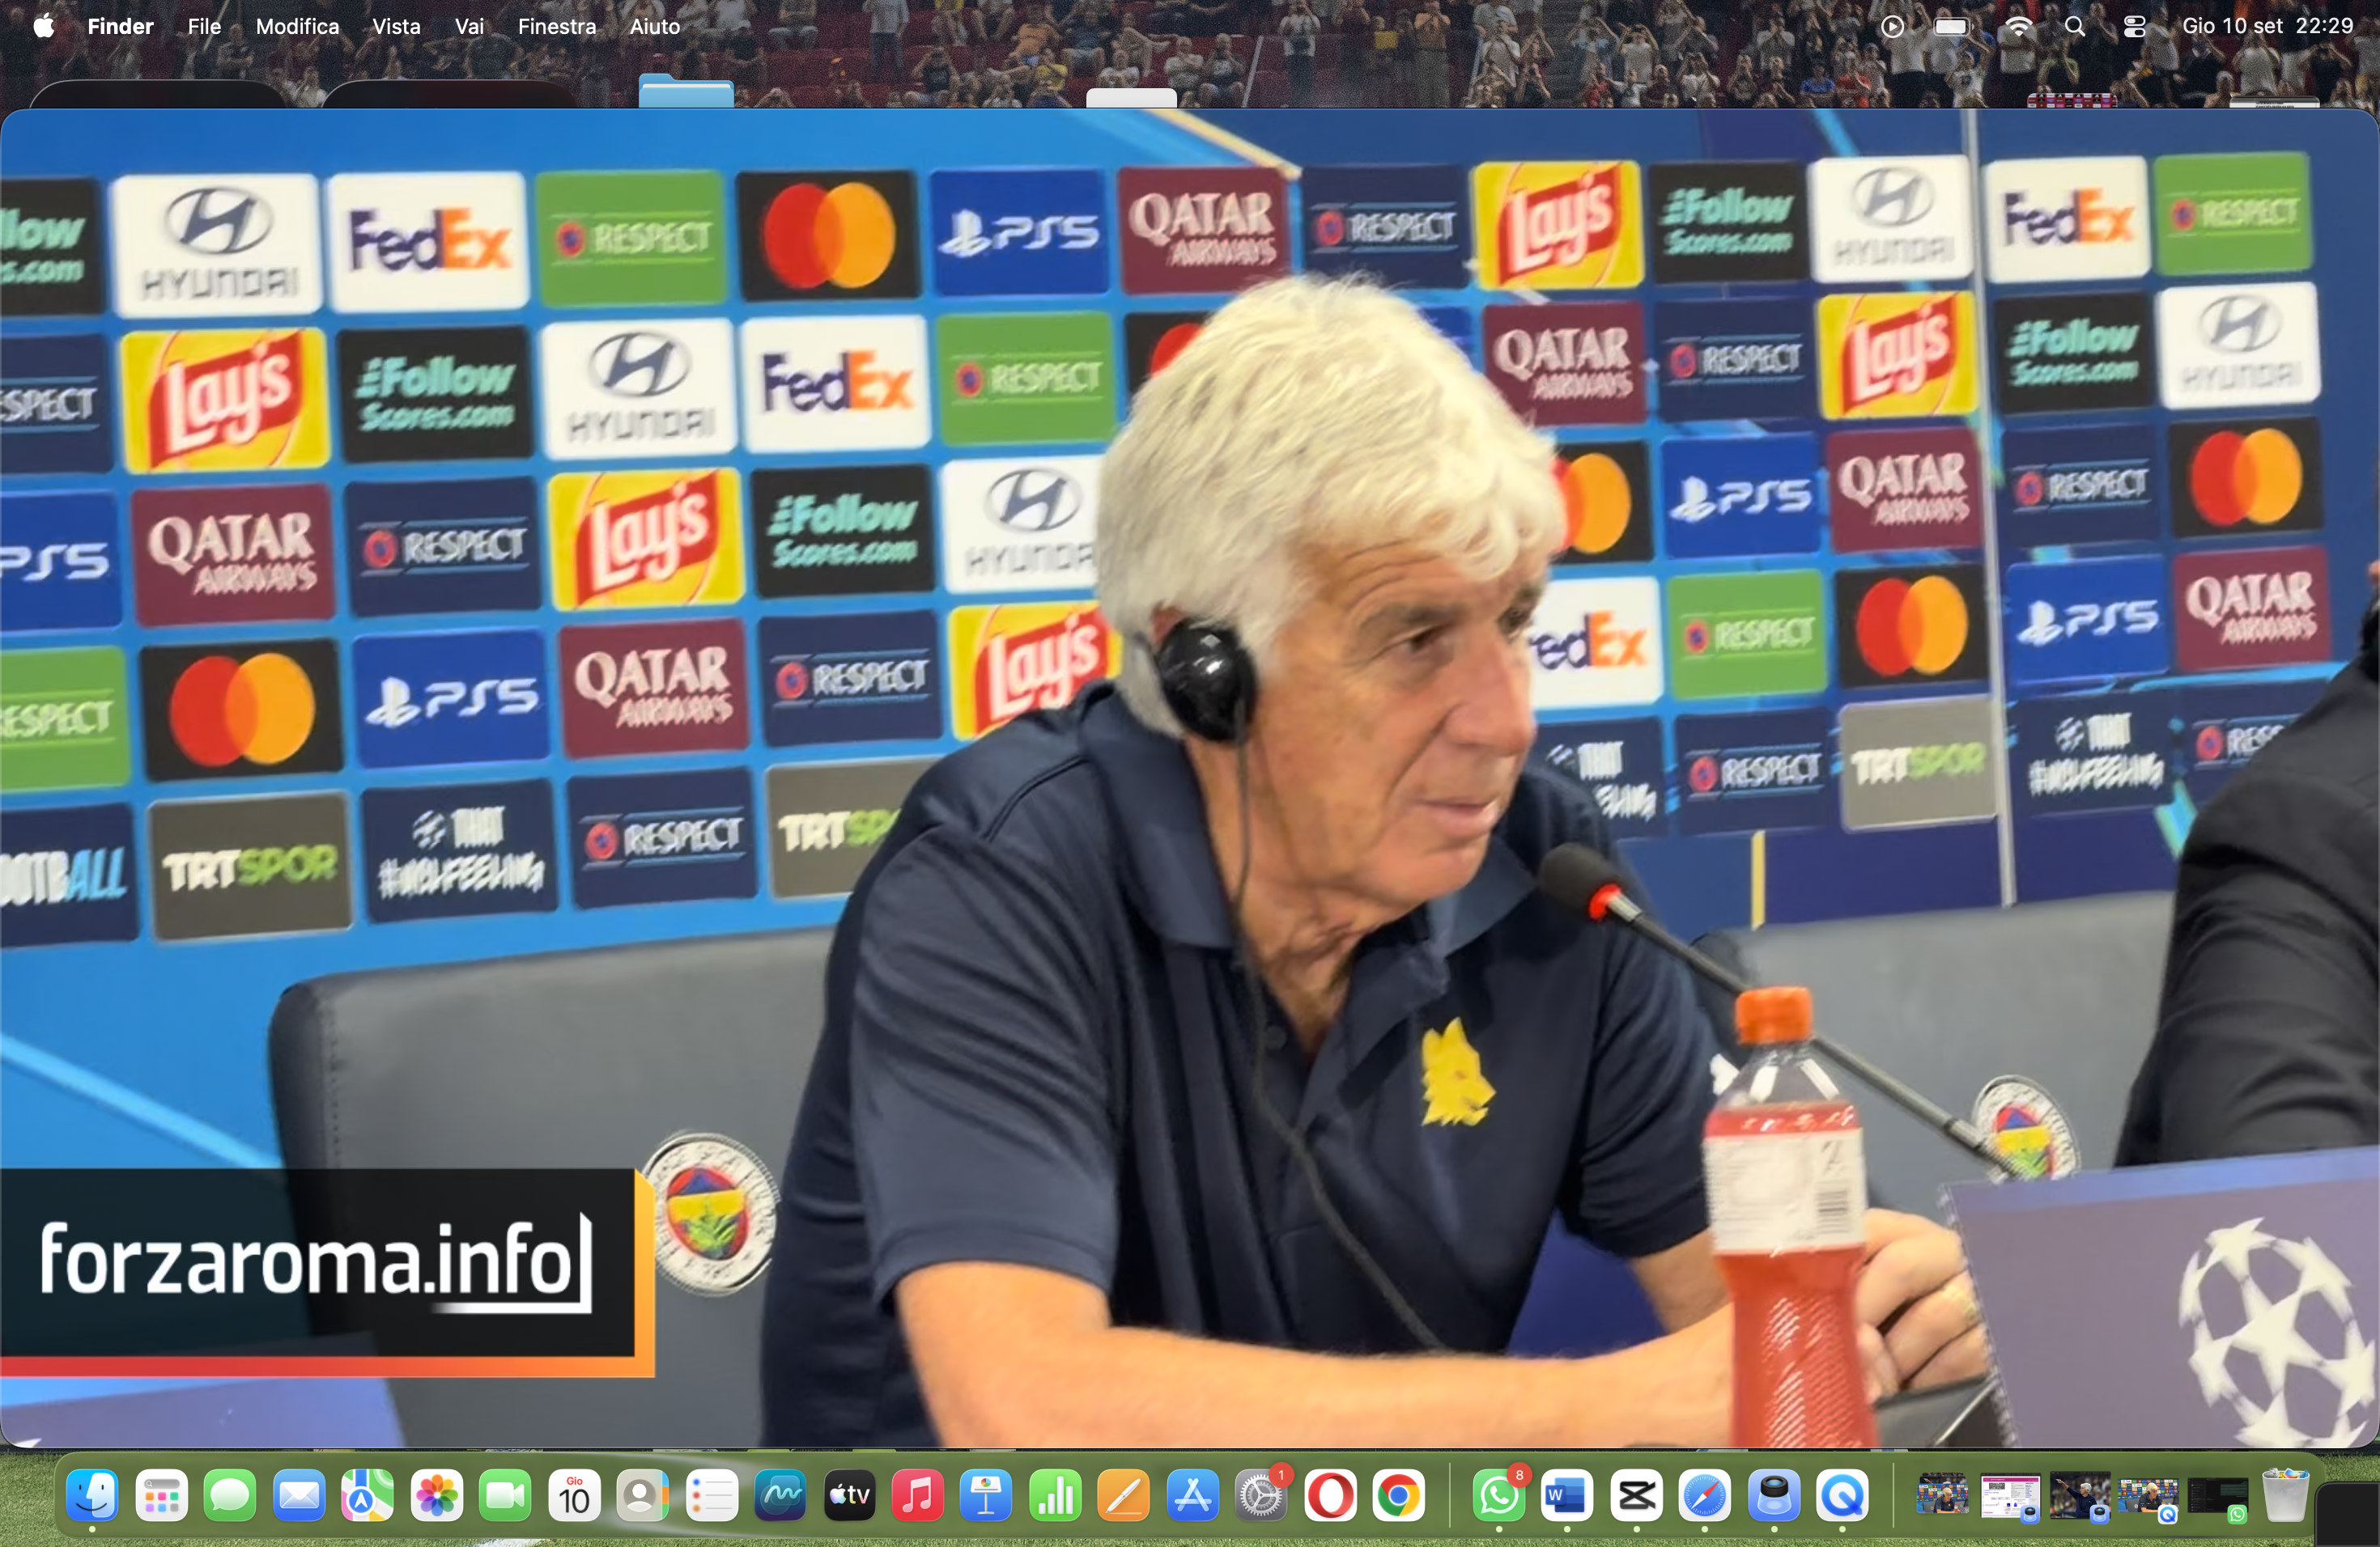This screenshot has height=1547, width=2380.
Task: Open the Wi-Fi menu
Action: click(2018, 27)
